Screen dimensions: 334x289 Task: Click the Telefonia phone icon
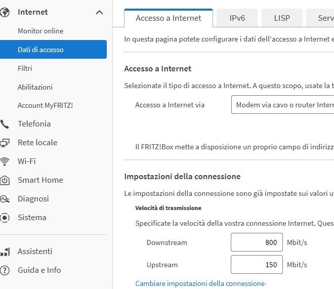tap(5, 124)
